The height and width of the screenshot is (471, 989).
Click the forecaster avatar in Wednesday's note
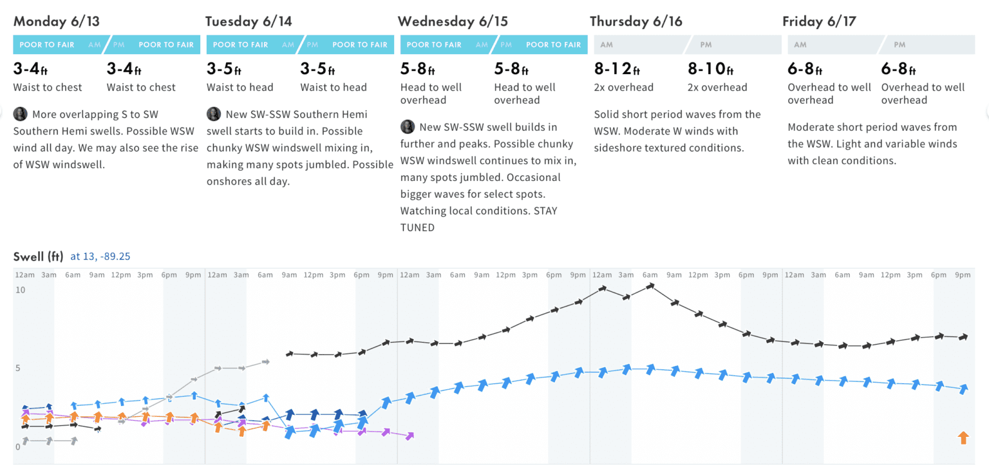[x=408, y=127]
